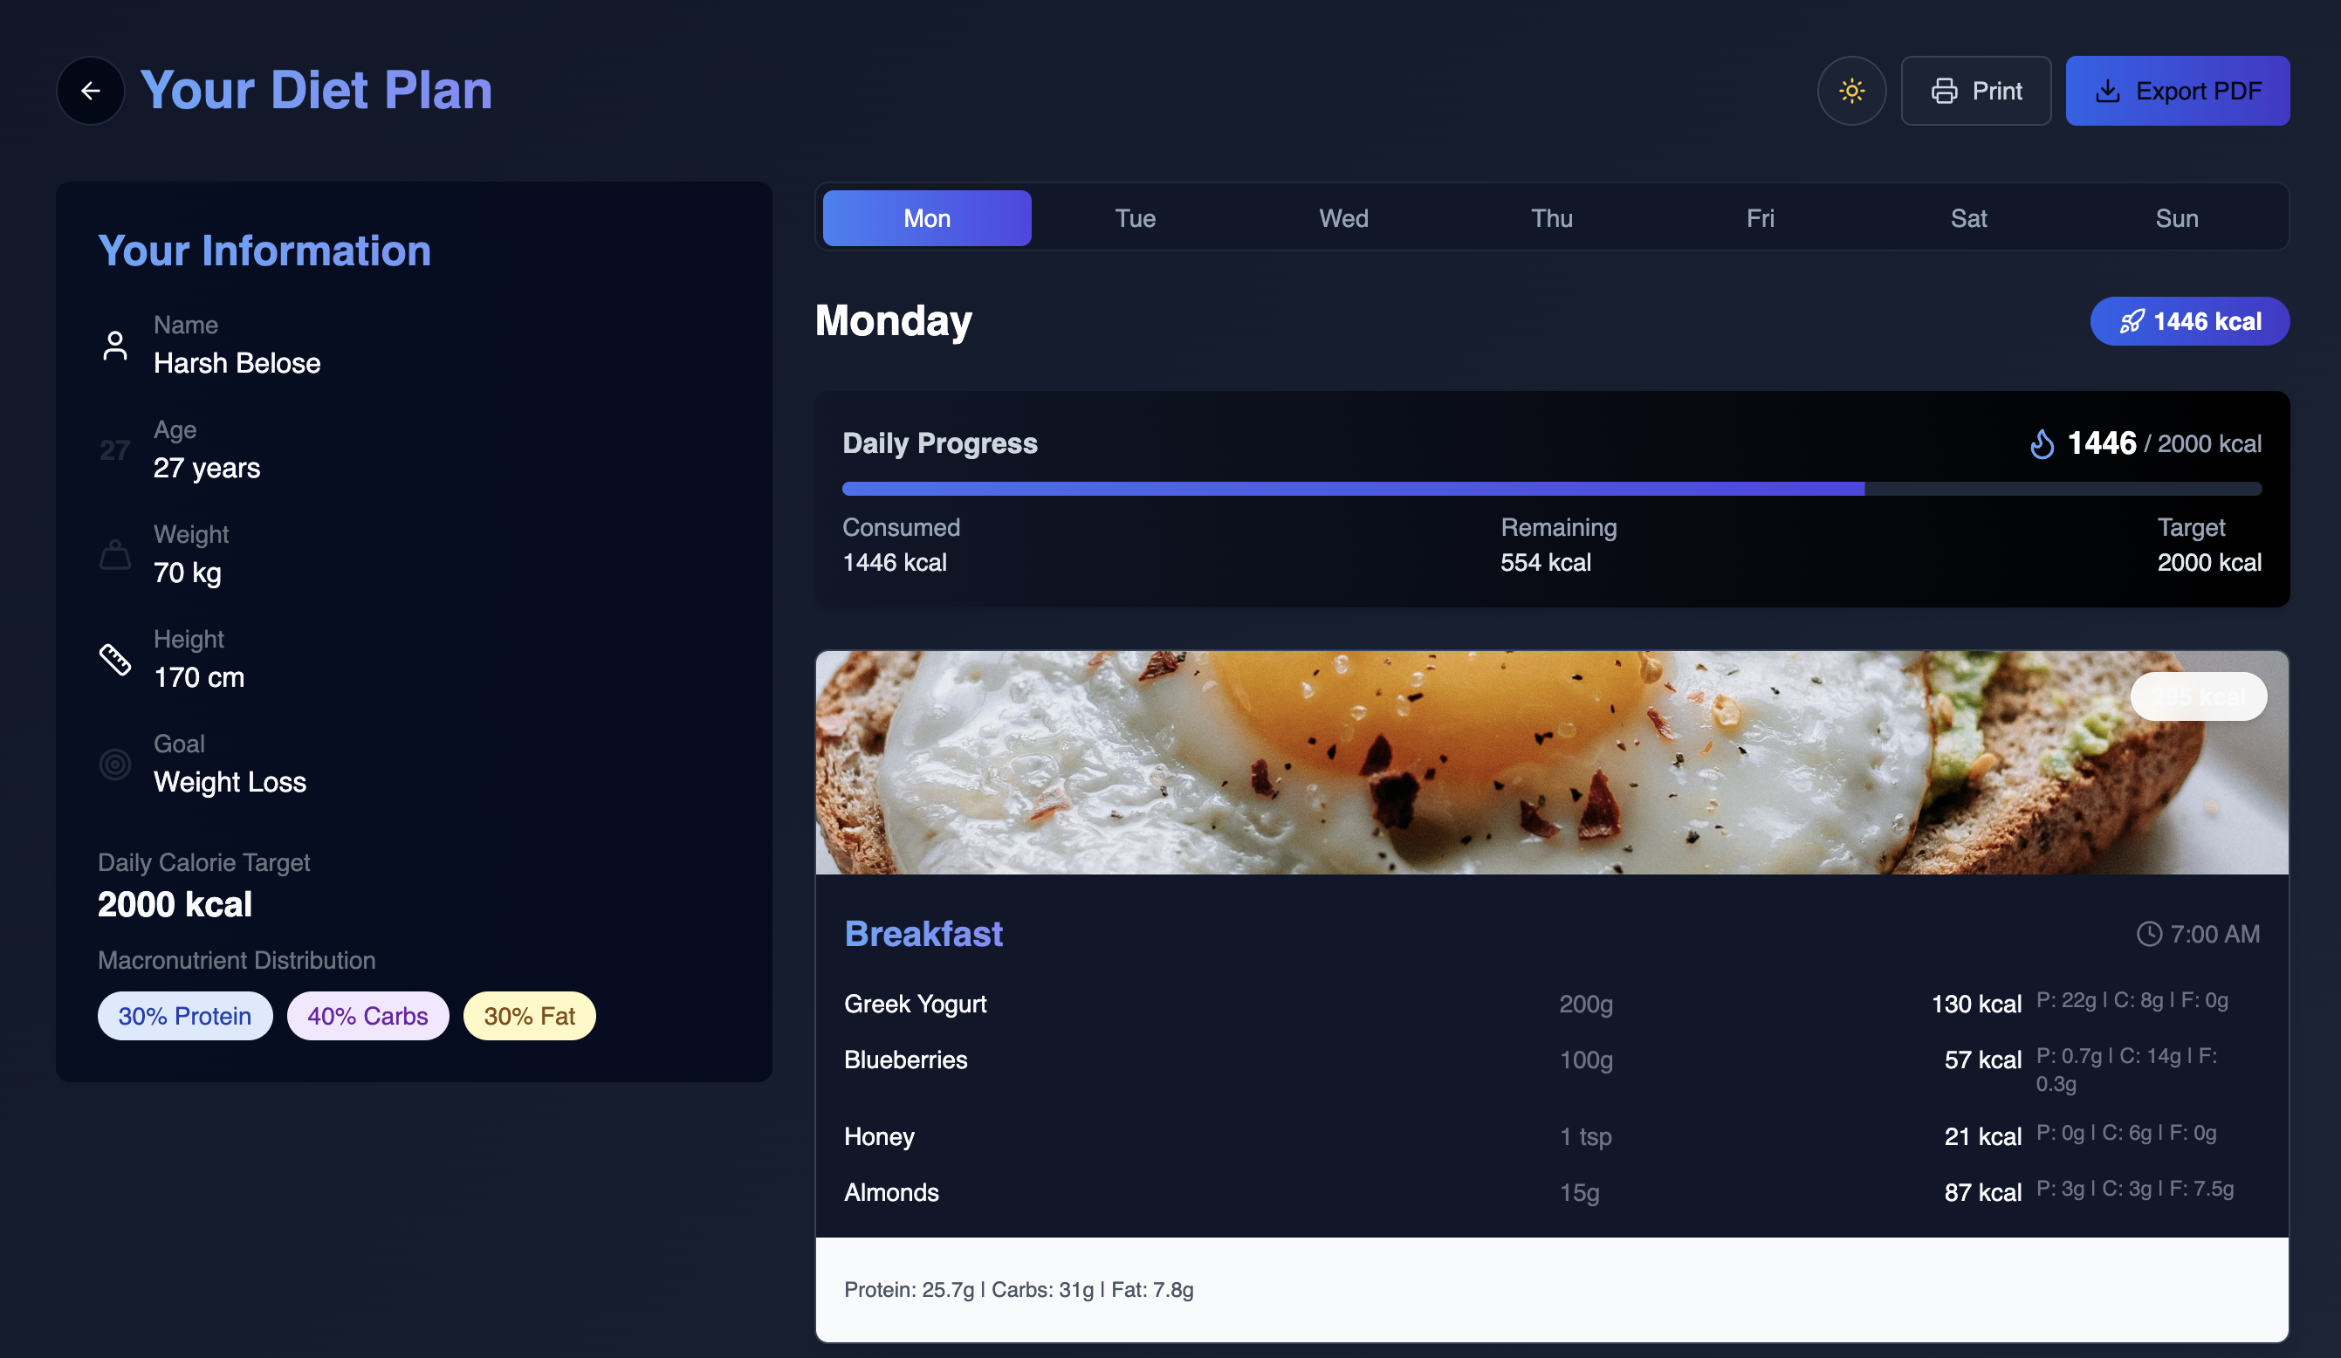Viewport: 2341px width, 1358px height.
Task: Open the Thu day tab
Action: [x=1550, y=218]
